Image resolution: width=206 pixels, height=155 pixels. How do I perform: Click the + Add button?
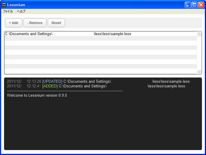coord(14,23)
